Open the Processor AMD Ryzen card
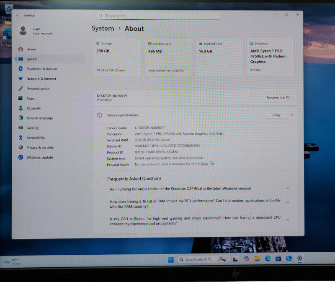The height and width of the screenshot is (282, 335). tap(270, 57)
